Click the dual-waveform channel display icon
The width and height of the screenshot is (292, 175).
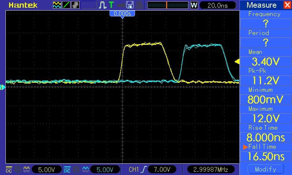coord(57,5)
